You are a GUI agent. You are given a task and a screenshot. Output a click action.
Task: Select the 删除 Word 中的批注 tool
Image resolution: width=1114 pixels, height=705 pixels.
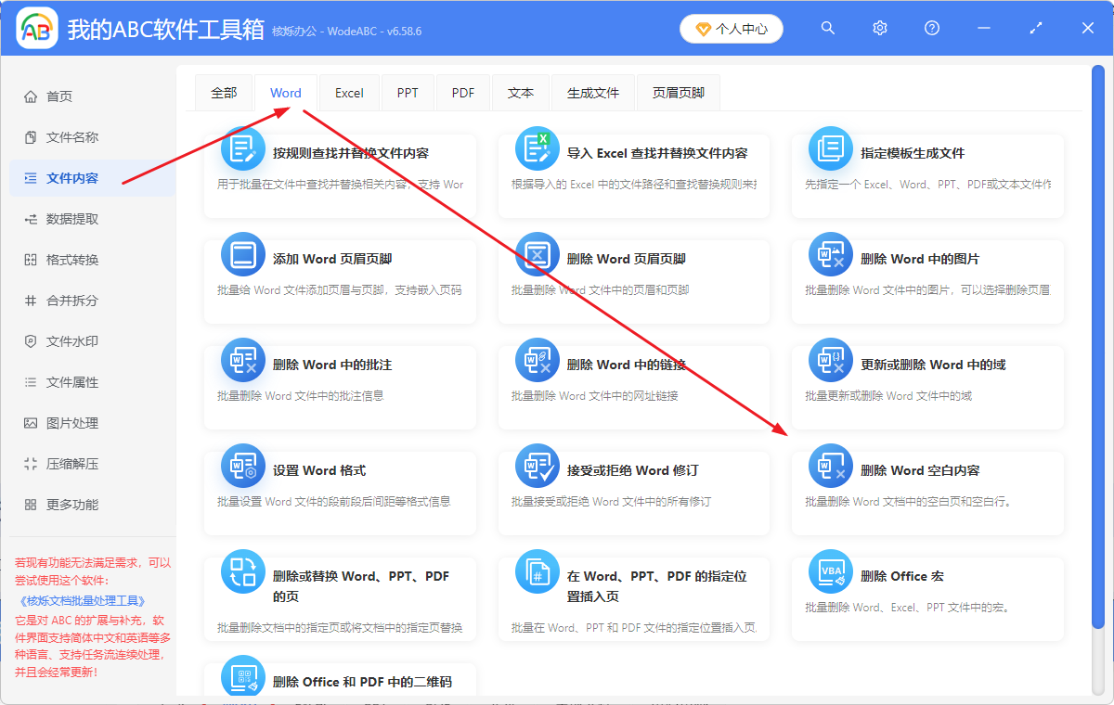(x=339, y=376)
